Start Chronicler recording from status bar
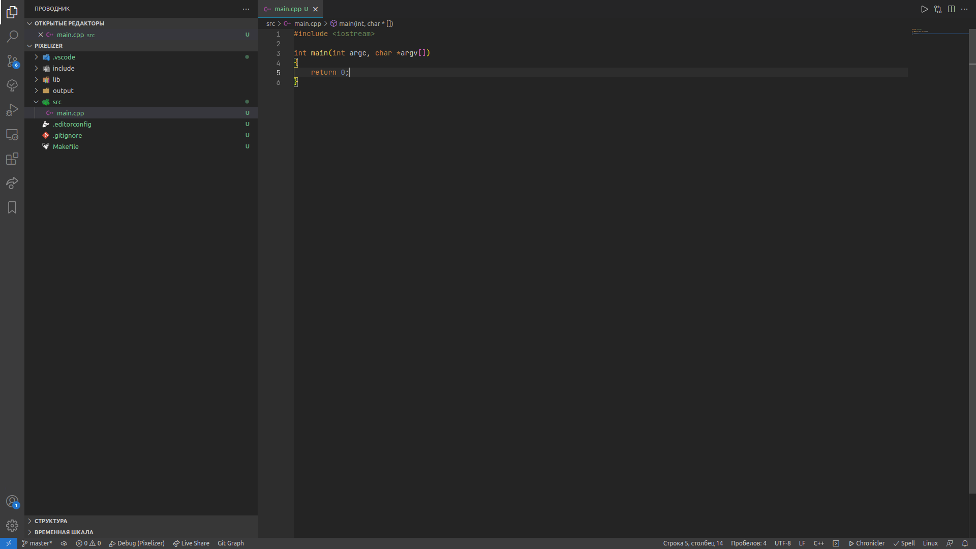The height and width of the screenshot is (549, 976). (x=867, y=543)
